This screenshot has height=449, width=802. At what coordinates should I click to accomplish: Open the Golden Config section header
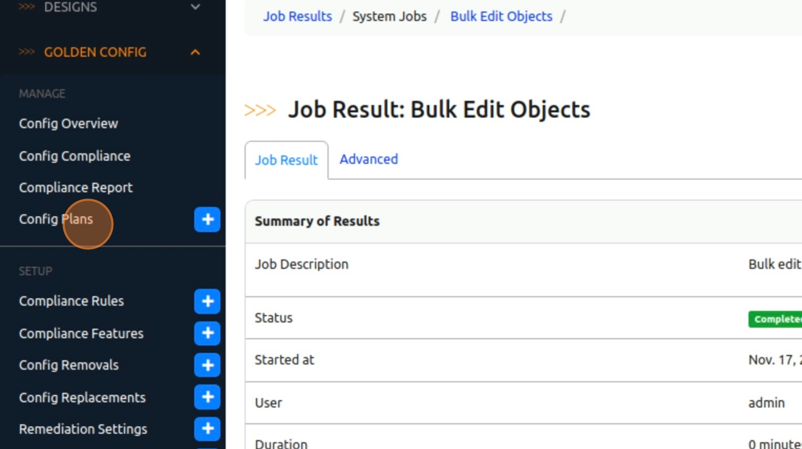coord(95,52)
